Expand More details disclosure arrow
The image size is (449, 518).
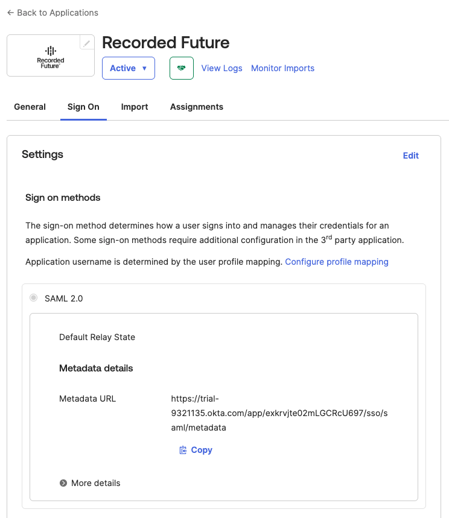pyautogui.click(x=63, y=483)
